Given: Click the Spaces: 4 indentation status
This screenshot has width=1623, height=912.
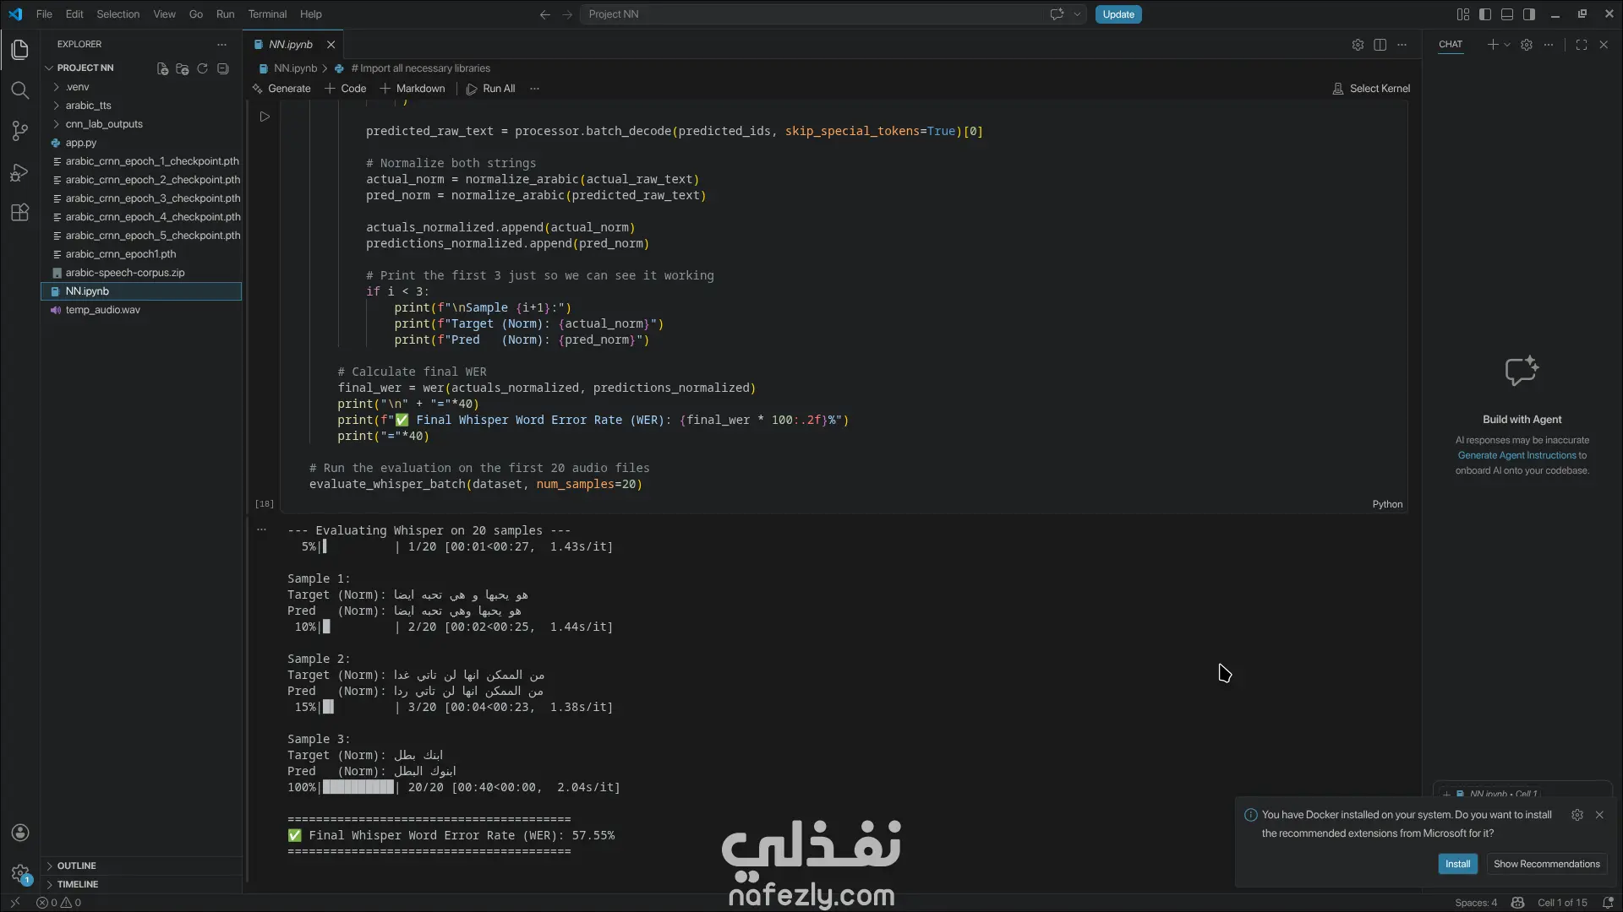Looking at the screenshot, I should pos(1475,903).
